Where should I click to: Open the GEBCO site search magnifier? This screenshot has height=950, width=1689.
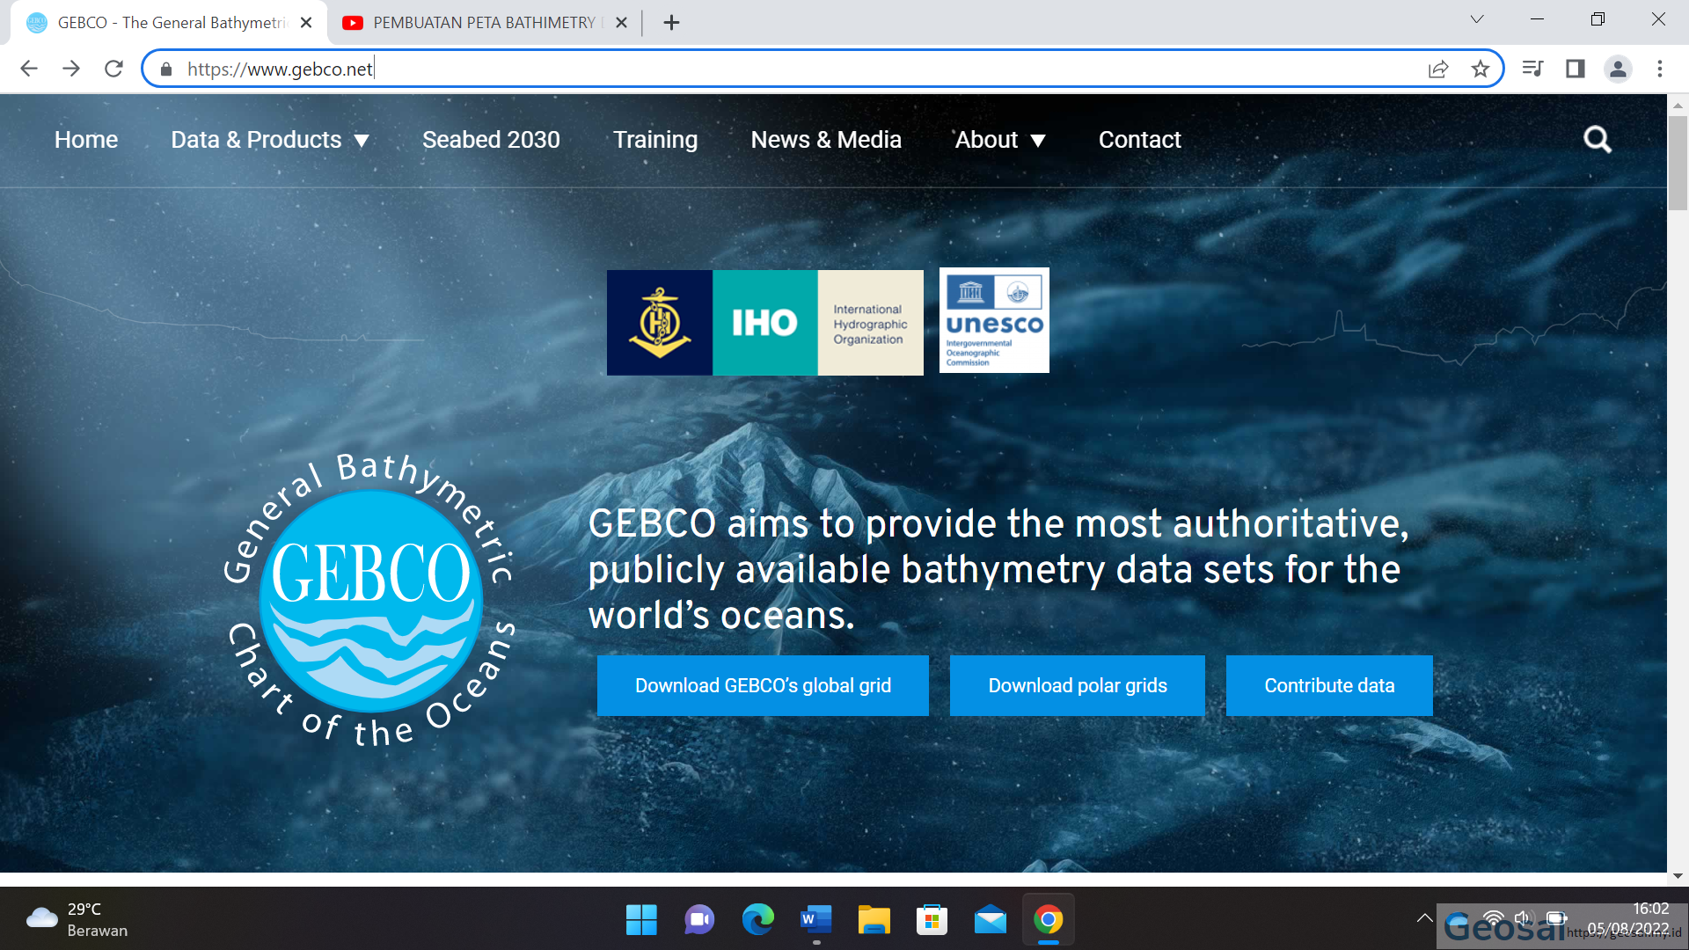1598,140
